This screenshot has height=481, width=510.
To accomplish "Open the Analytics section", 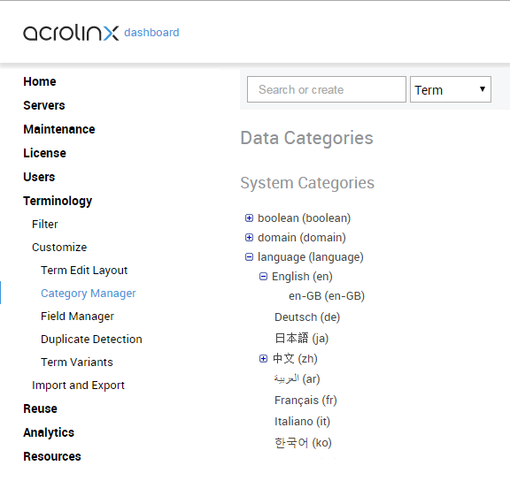I will (x=49, y=432).
